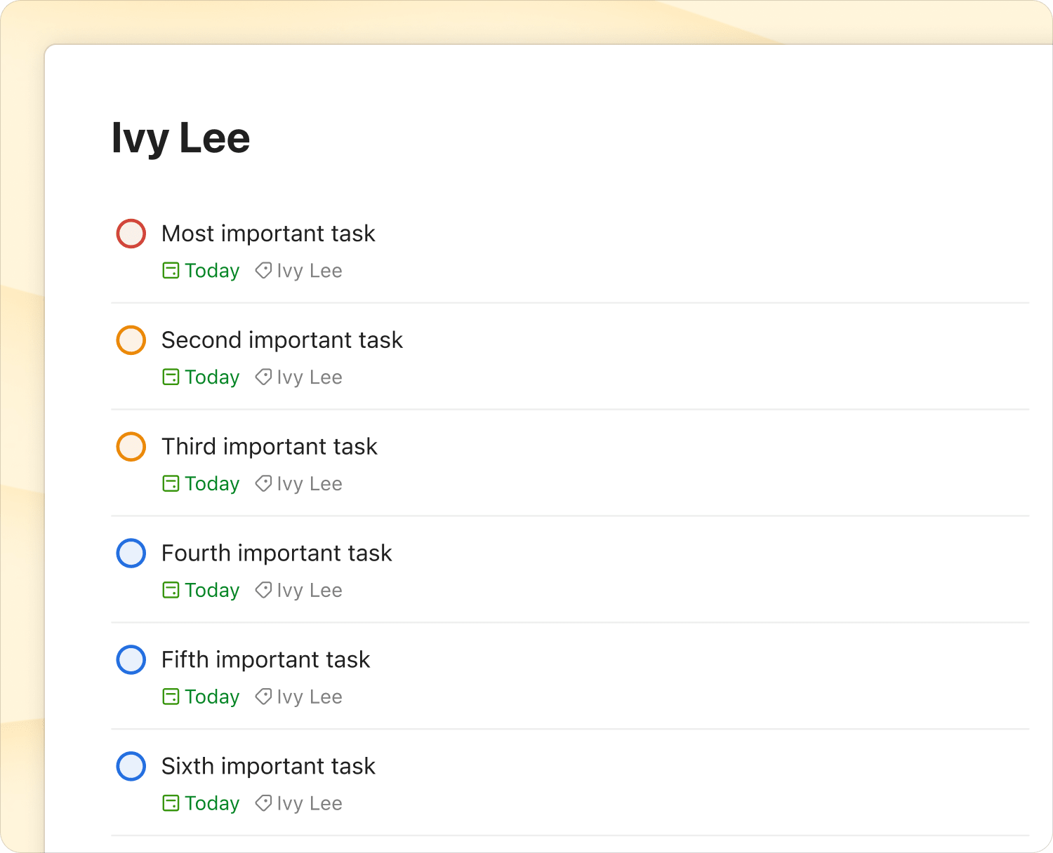Complete the Fifth important task circle
This screenshot has height=853, width=1053.
click(x=131, y=660)
